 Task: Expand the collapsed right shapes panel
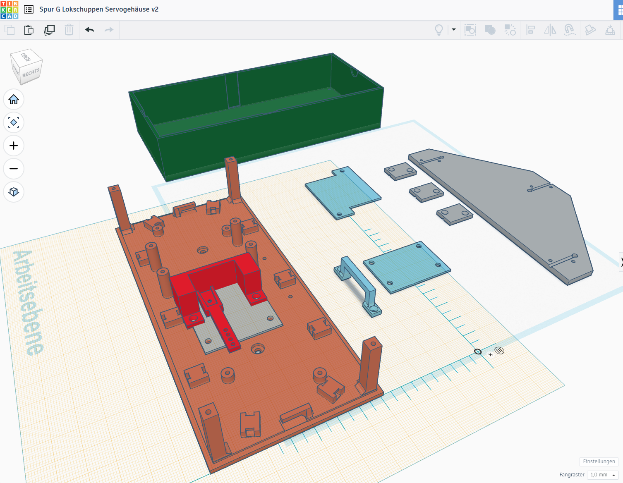[621, 262]
